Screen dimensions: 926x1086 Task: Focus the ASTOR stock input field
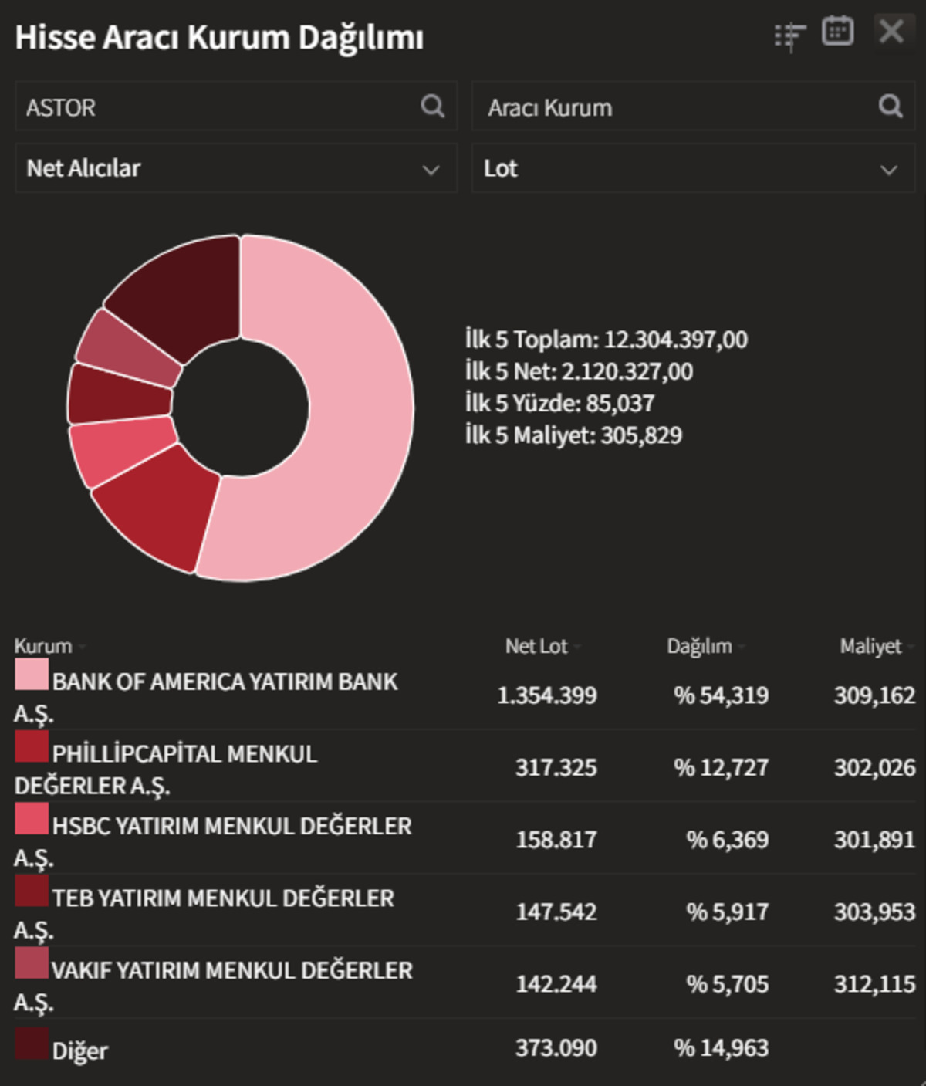pyautogui.click(x=236, y=107)
